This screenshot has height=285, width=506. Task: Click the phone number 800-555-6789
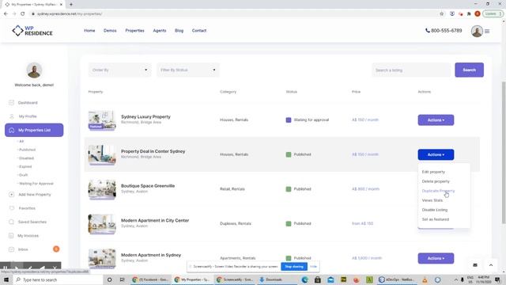tap(444, 31)
